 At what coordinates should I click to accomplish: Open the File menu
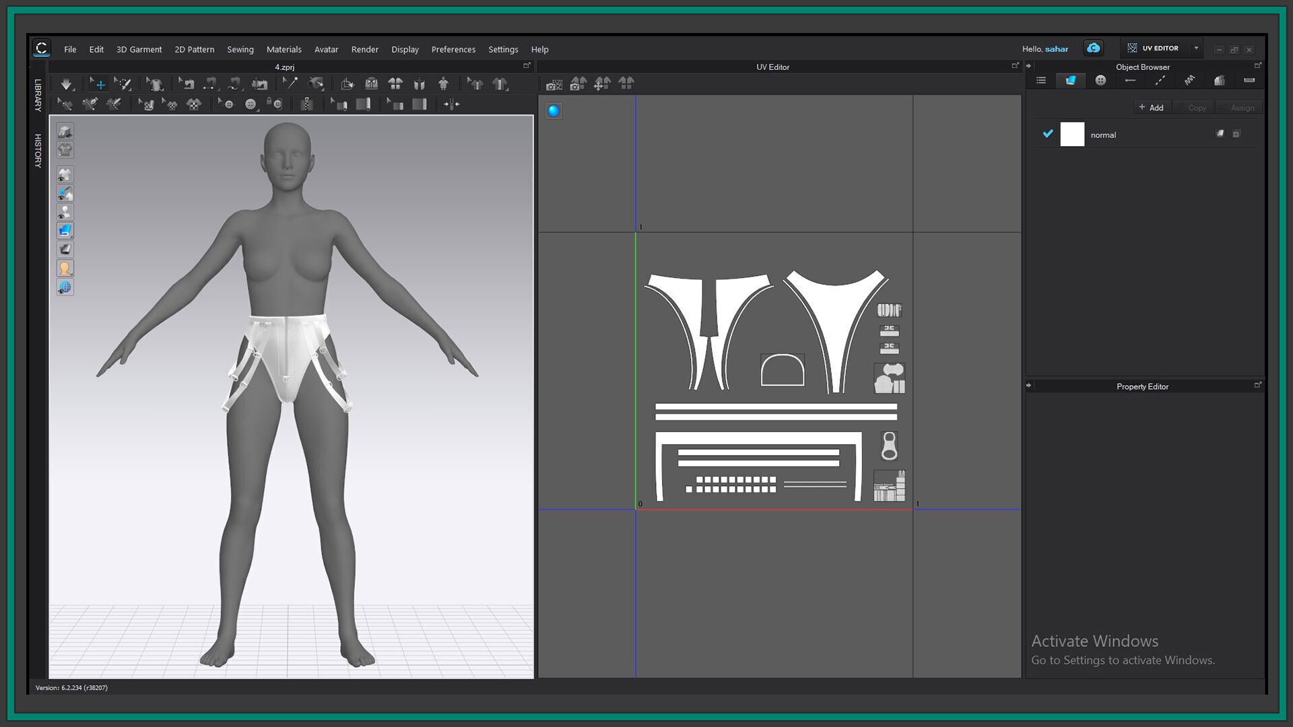coord(70,49)
